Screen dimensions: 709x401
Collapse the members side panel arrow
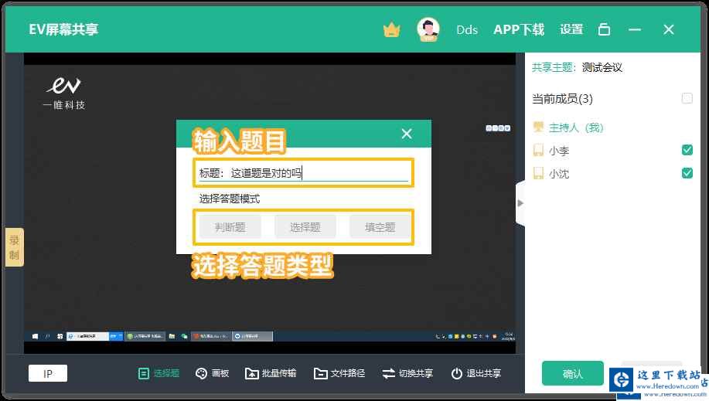click(520, 203)
